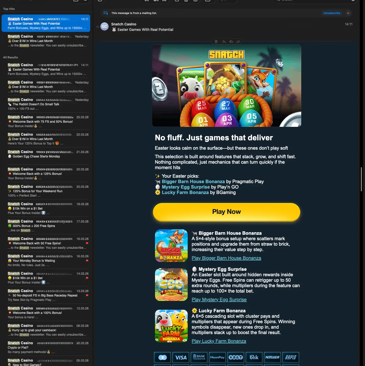Screen dimensions: 365x366
Task: Click the Unsubscribe button in the banner
Action: pyautogui.click(x=332, y=13)
